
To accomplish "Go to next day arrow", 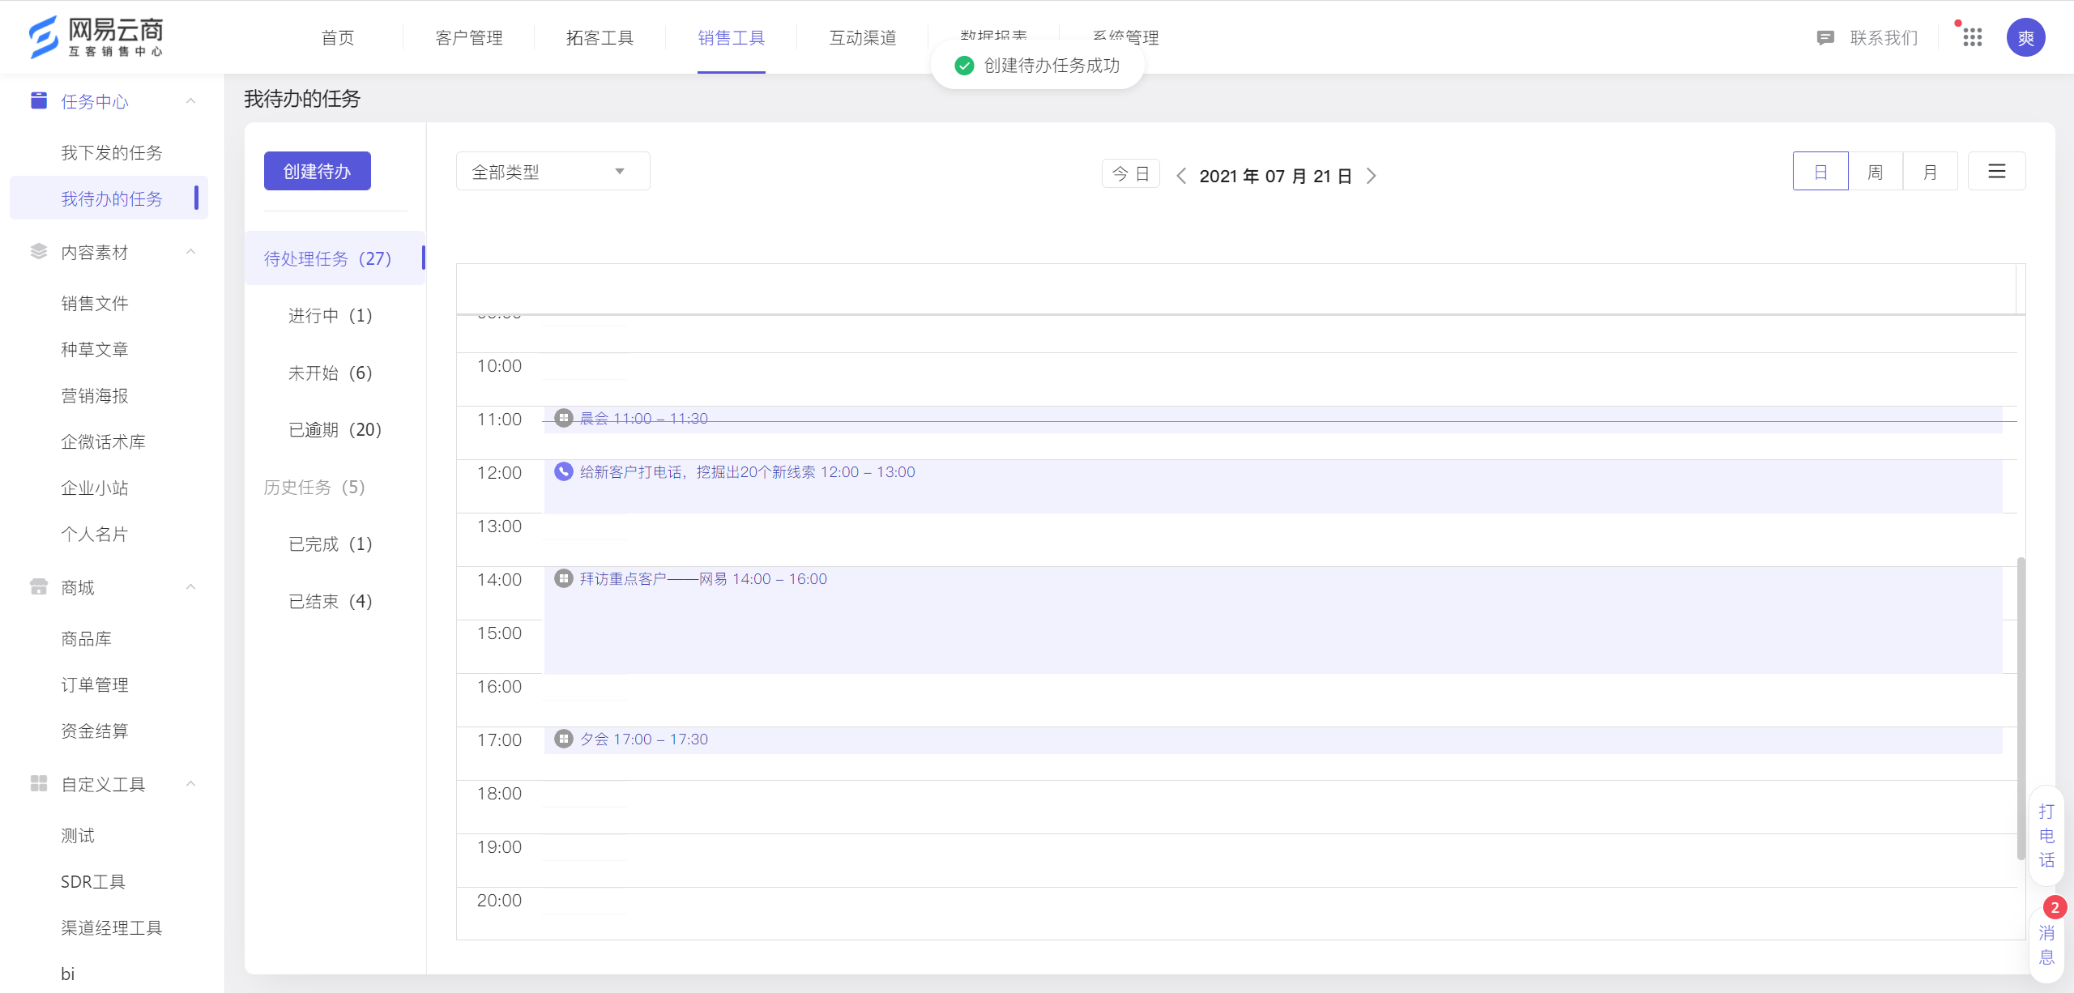I will point(1371,176).
